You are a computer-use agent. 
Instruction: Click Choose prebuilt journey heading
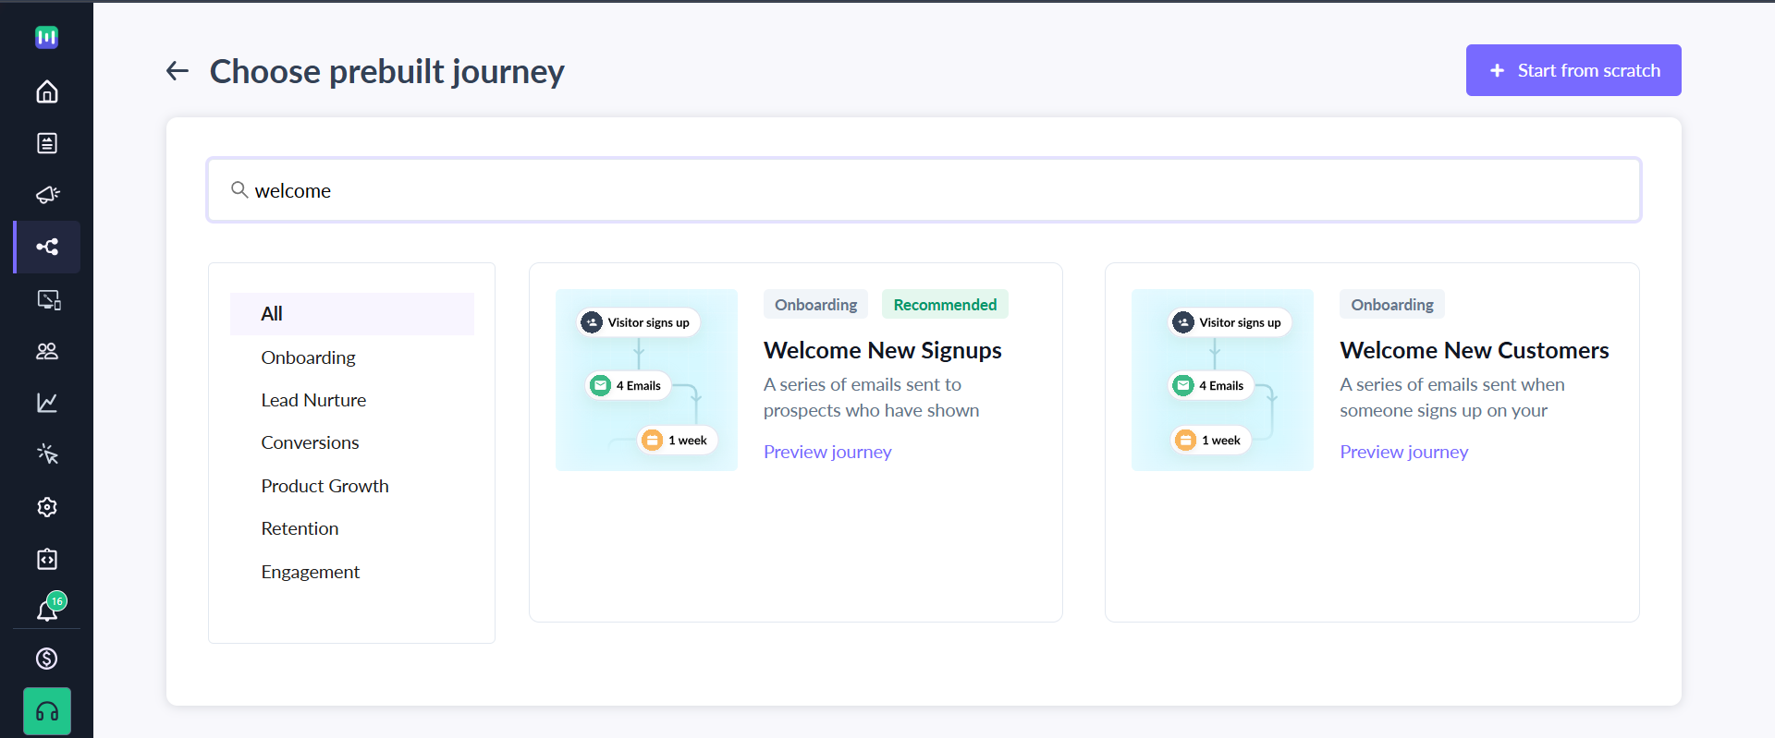[386, 71]
